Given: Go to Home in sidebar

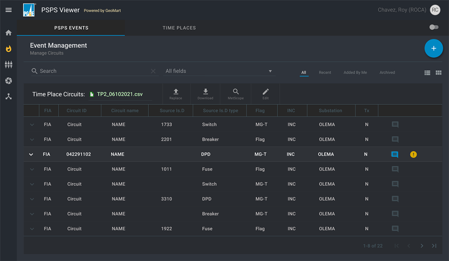Looking at the screenshot, I should pos(8,33).
